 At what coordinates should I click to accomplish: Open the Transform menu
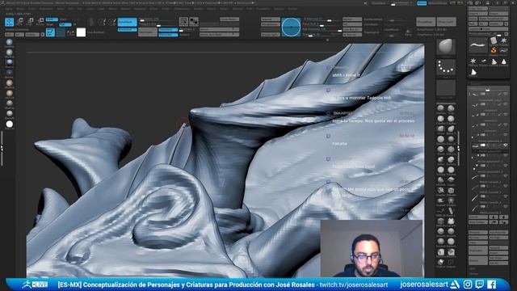[x=263, y=9]
